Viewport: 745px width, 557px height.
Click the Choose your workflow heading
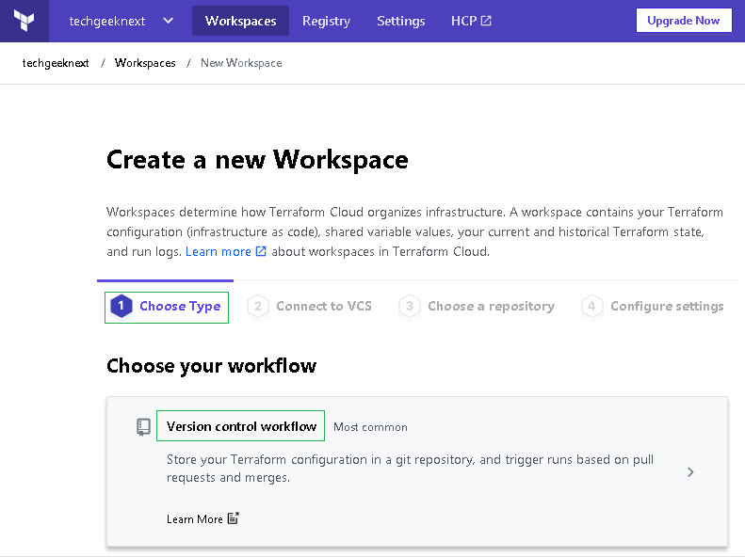tap(211, 366)
